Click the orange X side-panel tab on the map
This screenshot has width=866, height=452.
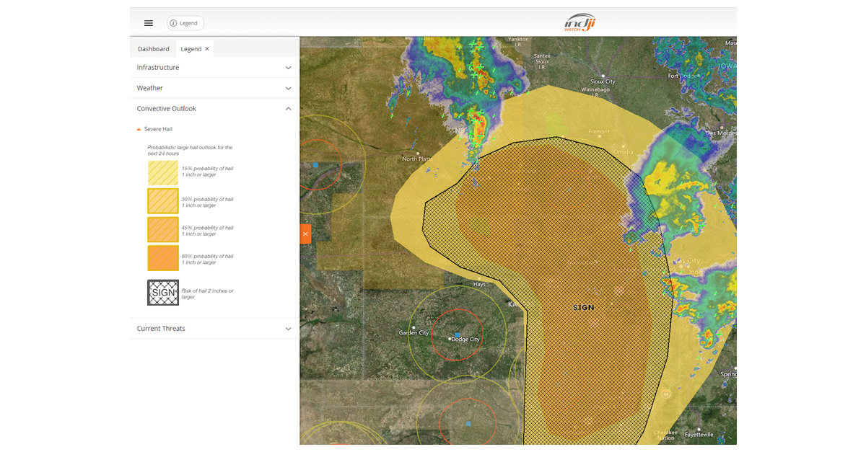click(x=305, y=234)
